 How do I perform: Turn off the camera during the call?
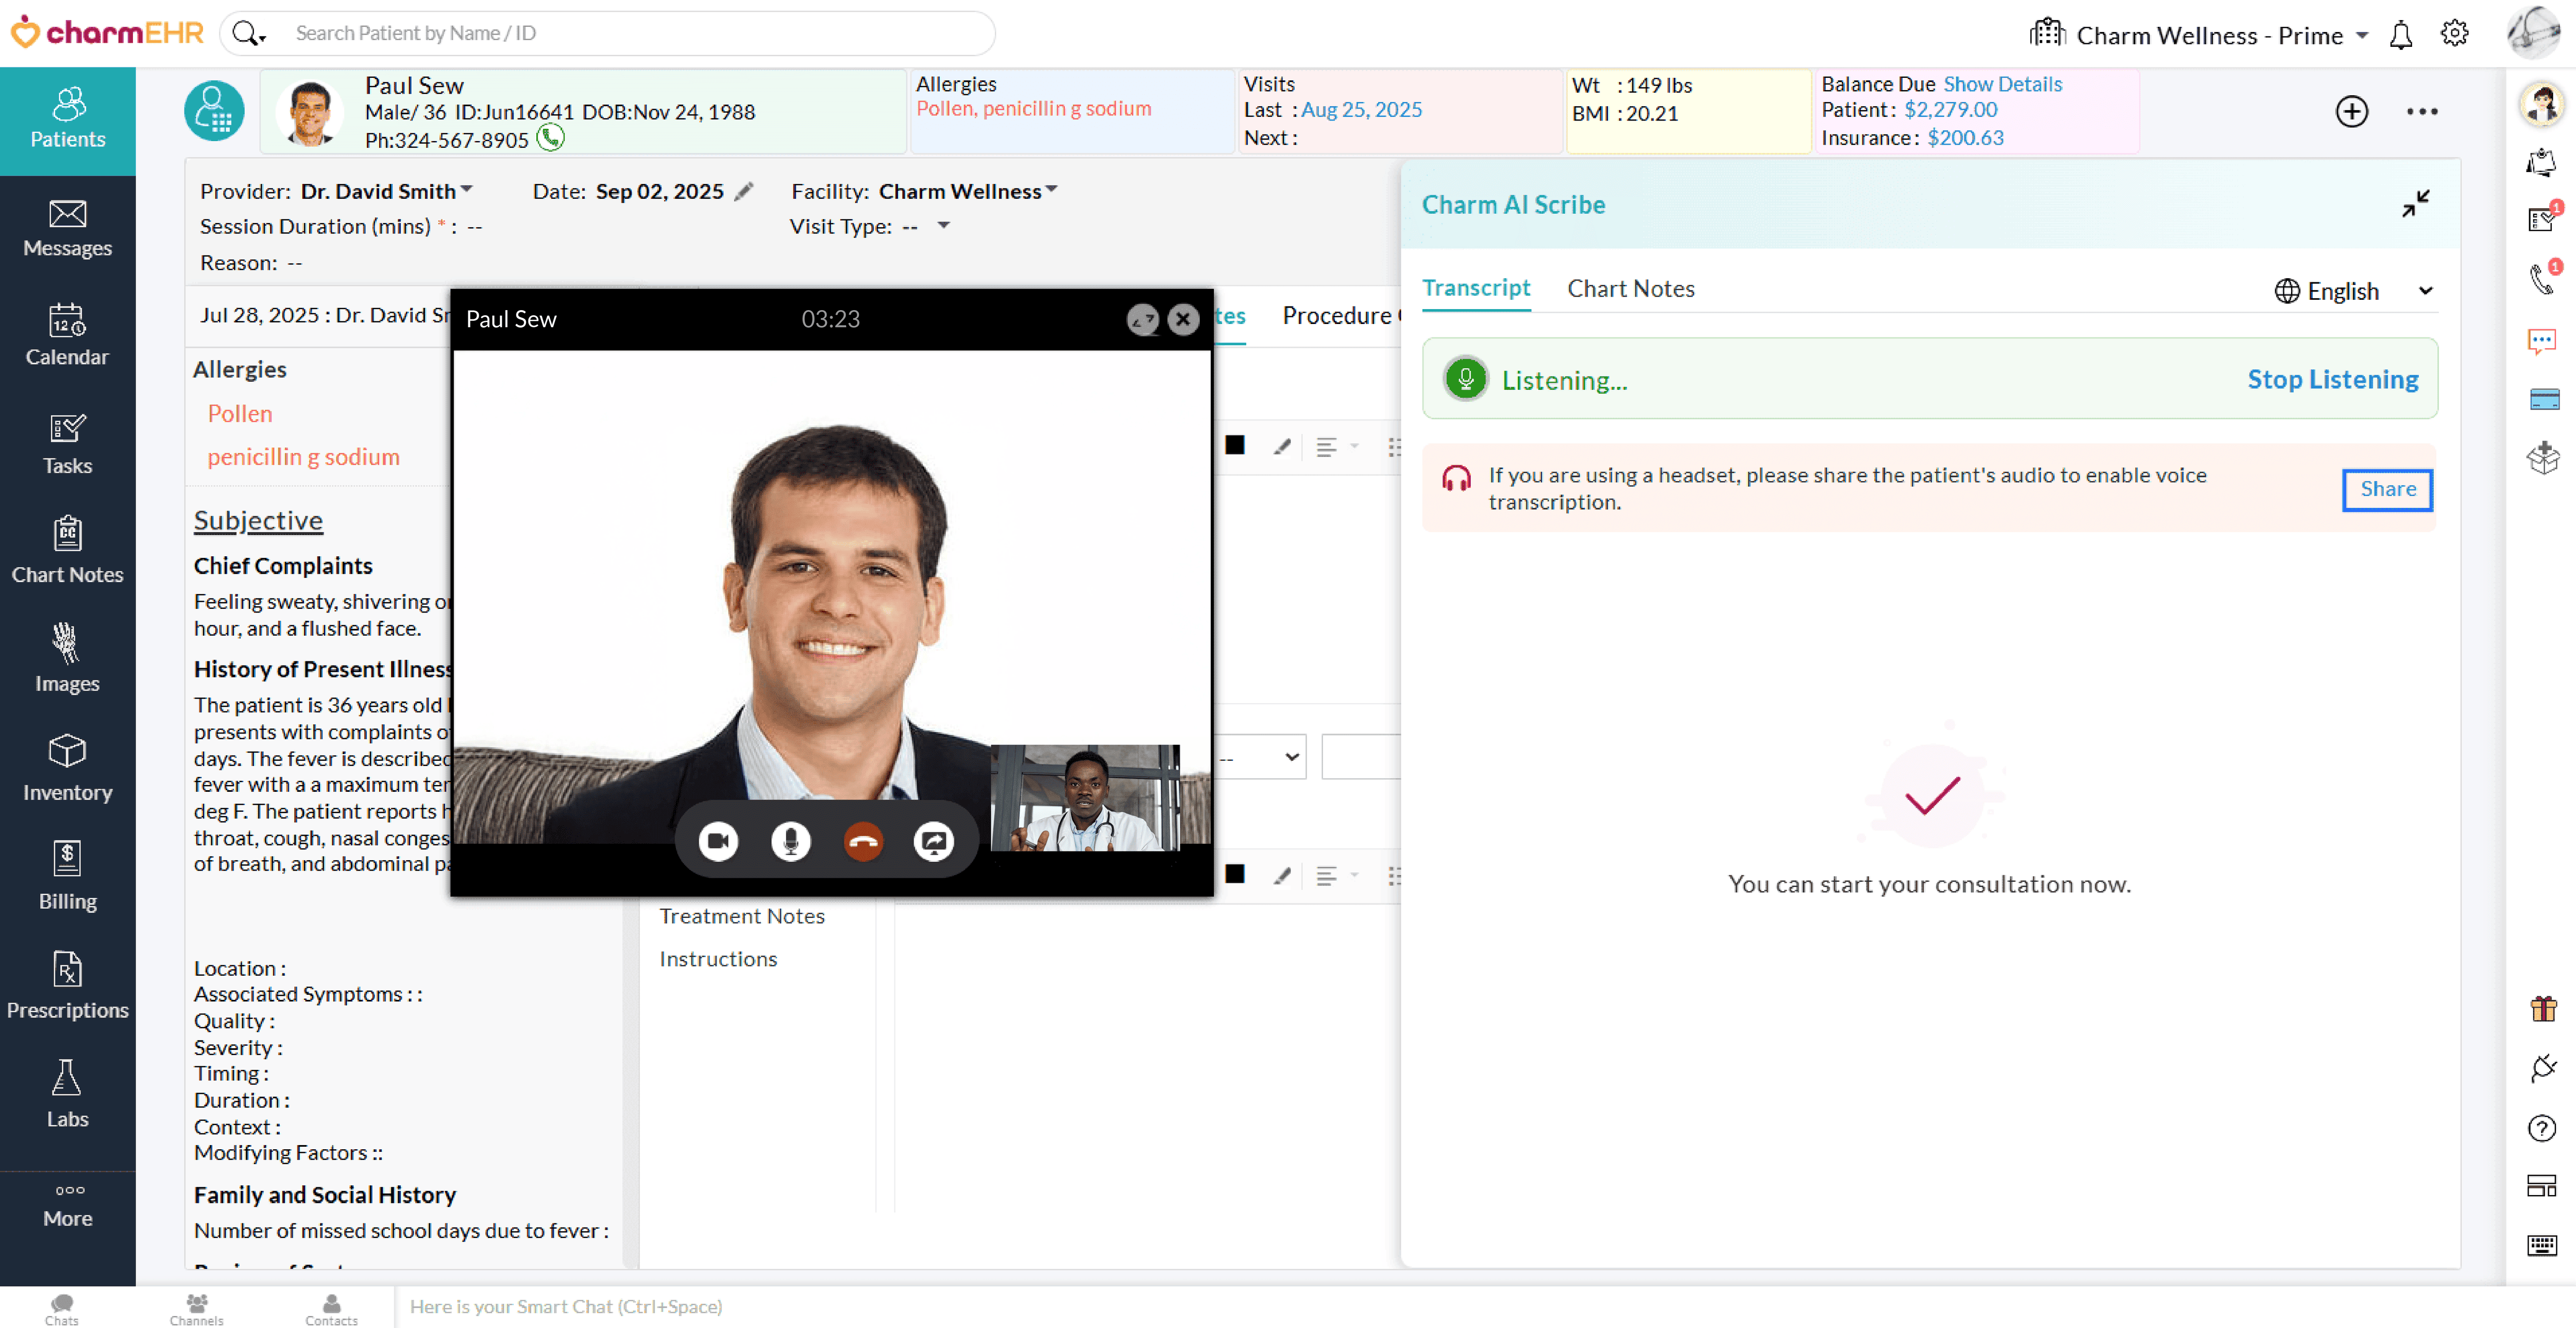[717, 841]
